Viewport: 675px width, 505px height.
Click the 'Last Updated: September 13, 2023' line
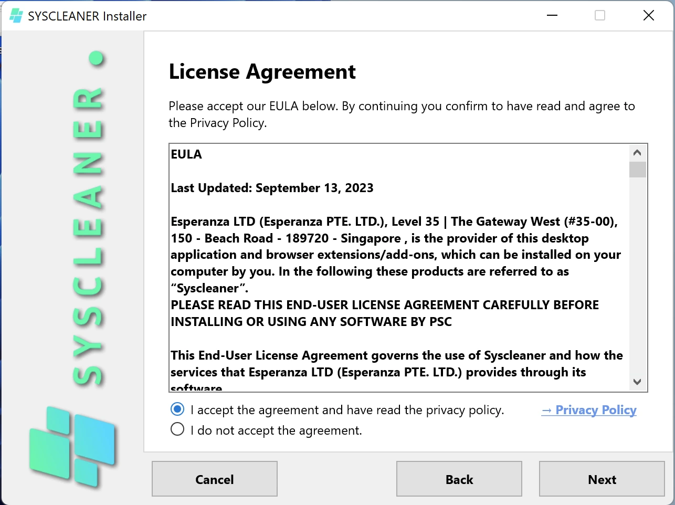[272, 188]
